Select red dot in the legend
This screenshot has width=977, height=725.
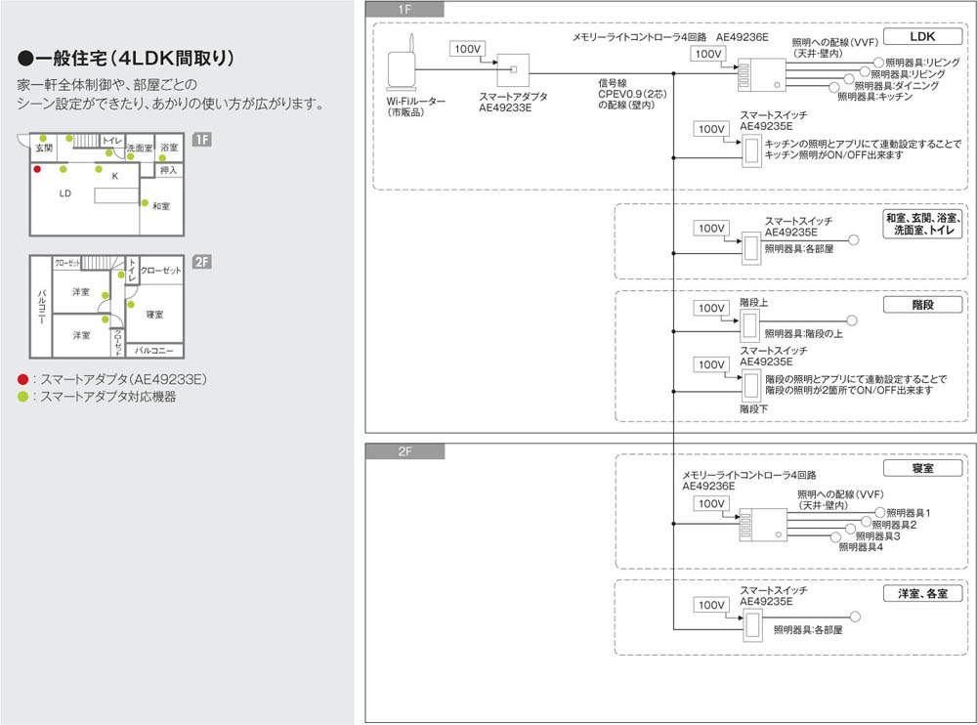(x=23, y=379)
